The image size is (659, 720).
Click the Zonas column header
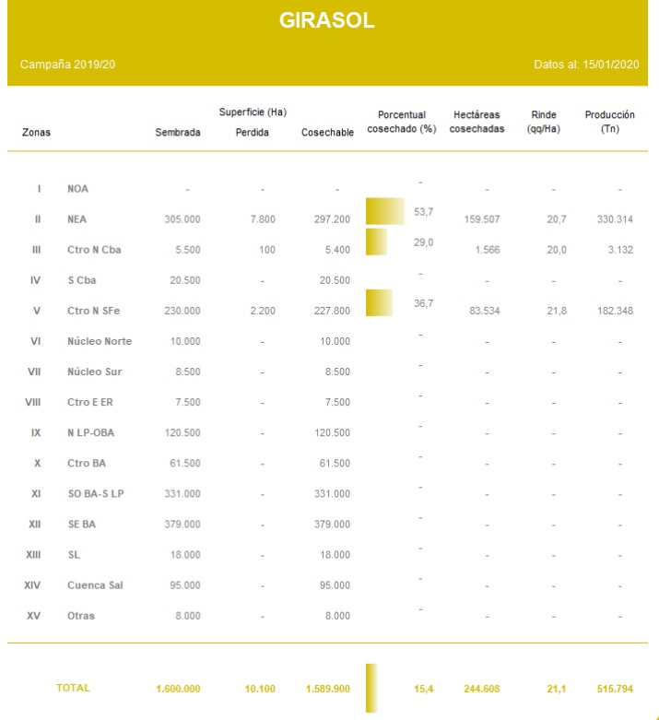tap(37, 133)
